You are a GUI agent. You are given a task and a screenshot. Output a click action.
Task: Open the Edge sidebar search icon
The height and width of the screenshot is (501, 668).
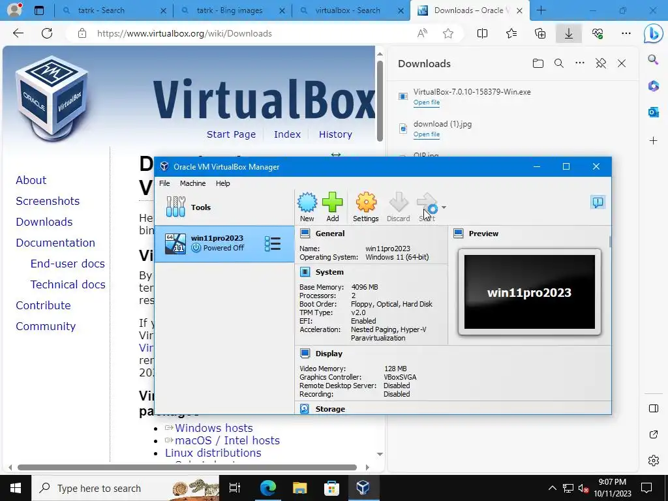point(653,59)
